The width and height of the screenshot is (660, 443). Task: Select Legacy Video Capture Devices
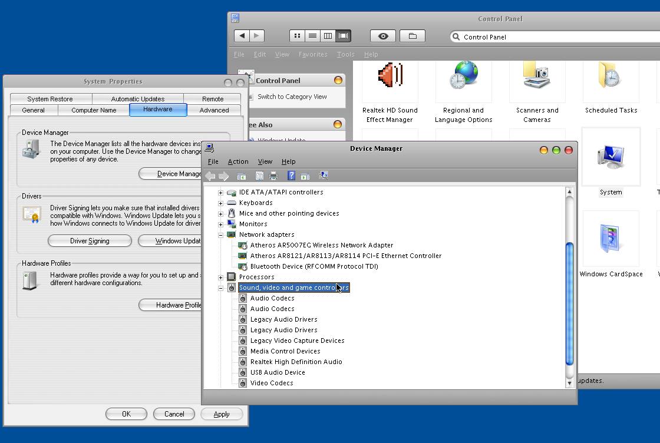(297, 340)
